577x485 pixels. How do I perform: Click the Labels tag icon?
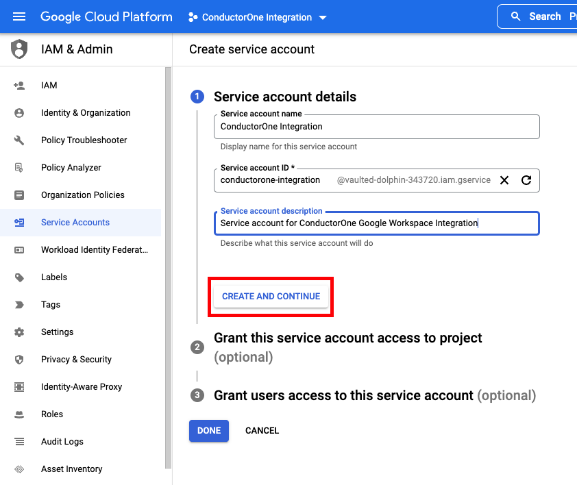pyautogui.click(x=19, y=277)
